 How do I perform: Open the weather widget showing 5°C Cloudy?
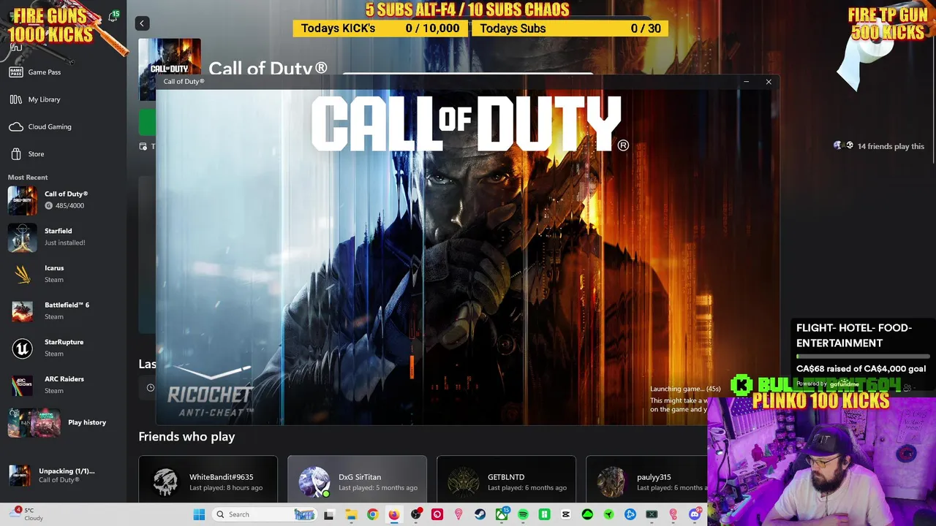click(x=28, y=514)
